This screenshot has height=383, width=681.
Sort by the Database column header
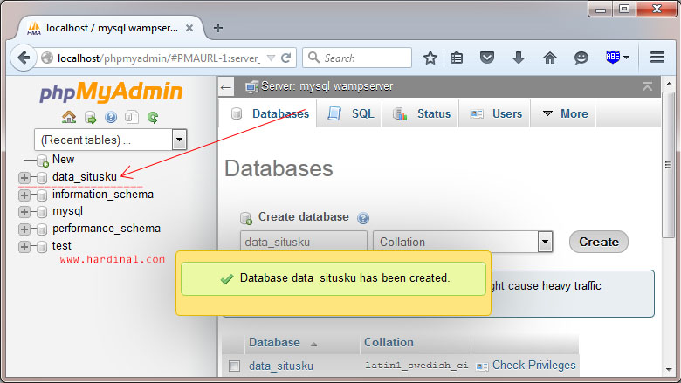coord(274,342)
